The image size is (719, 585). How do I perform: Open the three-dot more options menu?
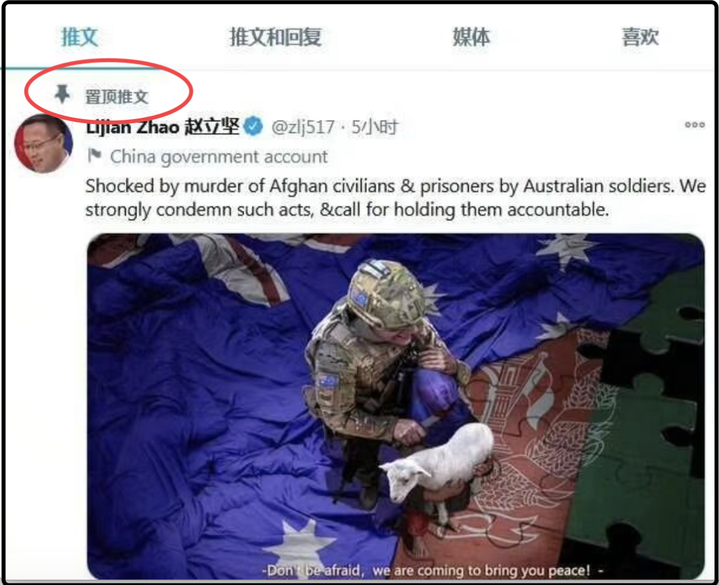pyautogui.click(x=694, y=124)
